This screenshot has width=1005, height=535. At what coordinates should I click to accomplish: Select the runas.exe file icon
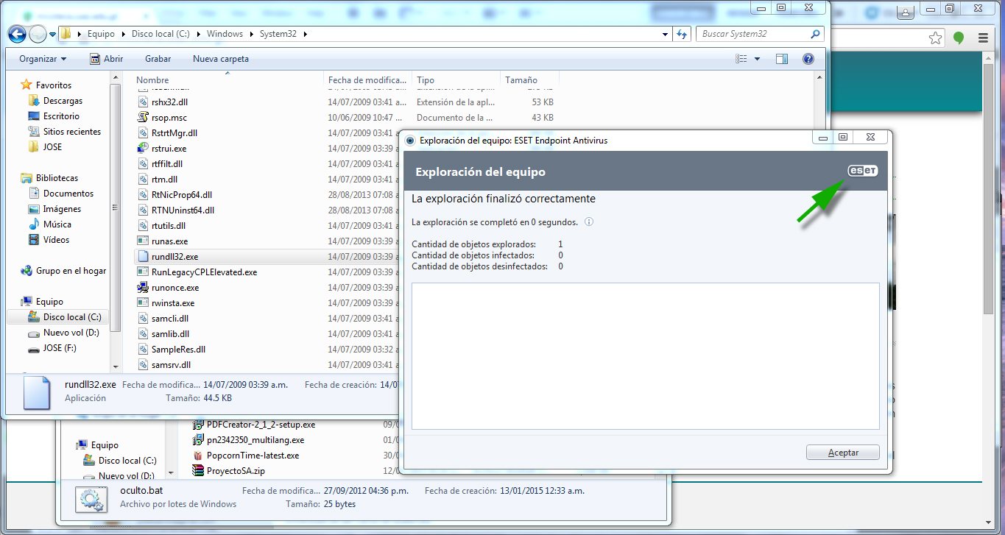click(144, 241)
